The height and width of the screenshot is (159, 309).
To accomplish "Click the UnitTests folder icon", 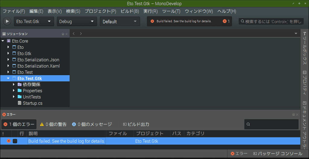I will (19, 97).
